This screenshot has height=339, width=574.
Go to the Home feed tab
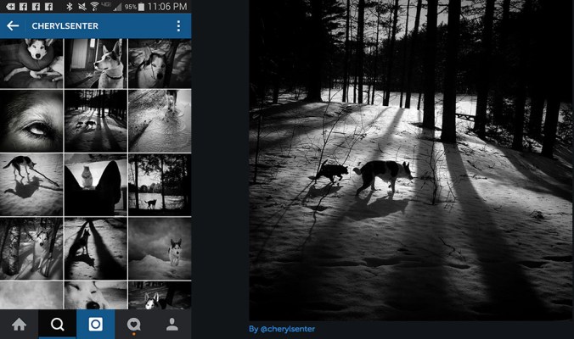(19, 324)
